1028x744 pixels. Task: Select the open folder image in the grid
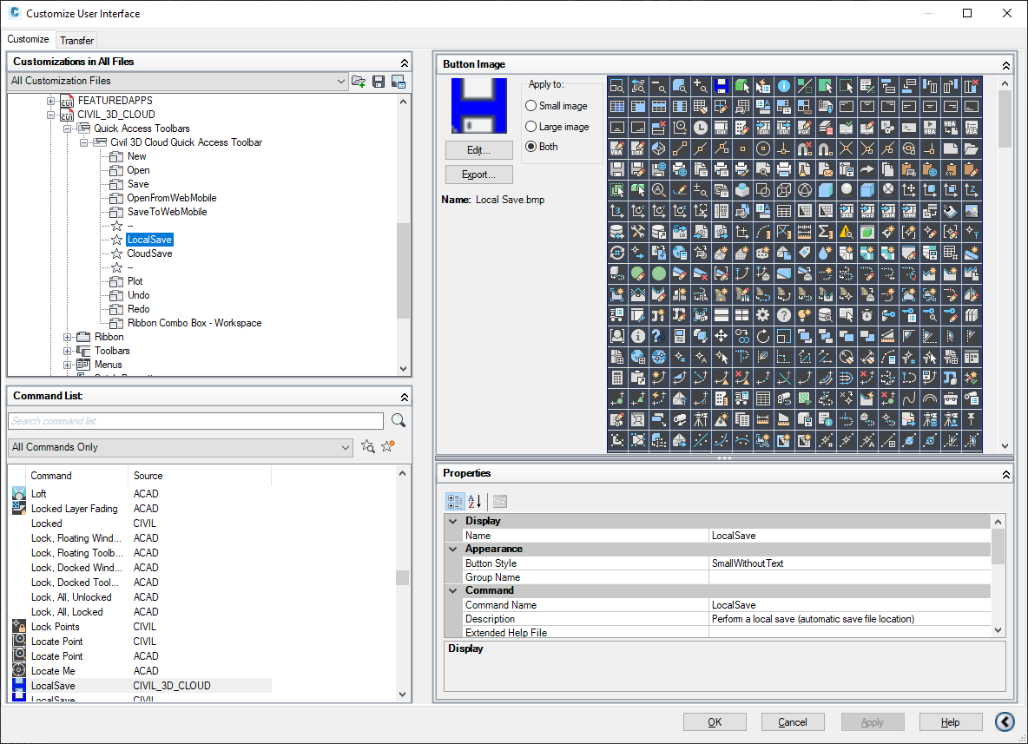coord(971,148)
